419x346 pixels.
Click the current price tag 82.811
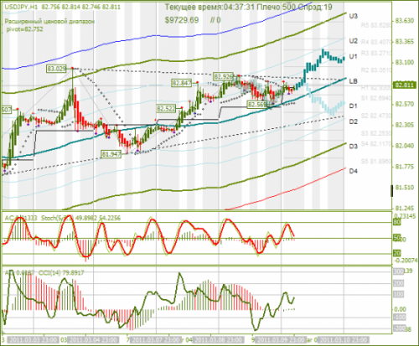pyautogui.click(x=405, y=85)
